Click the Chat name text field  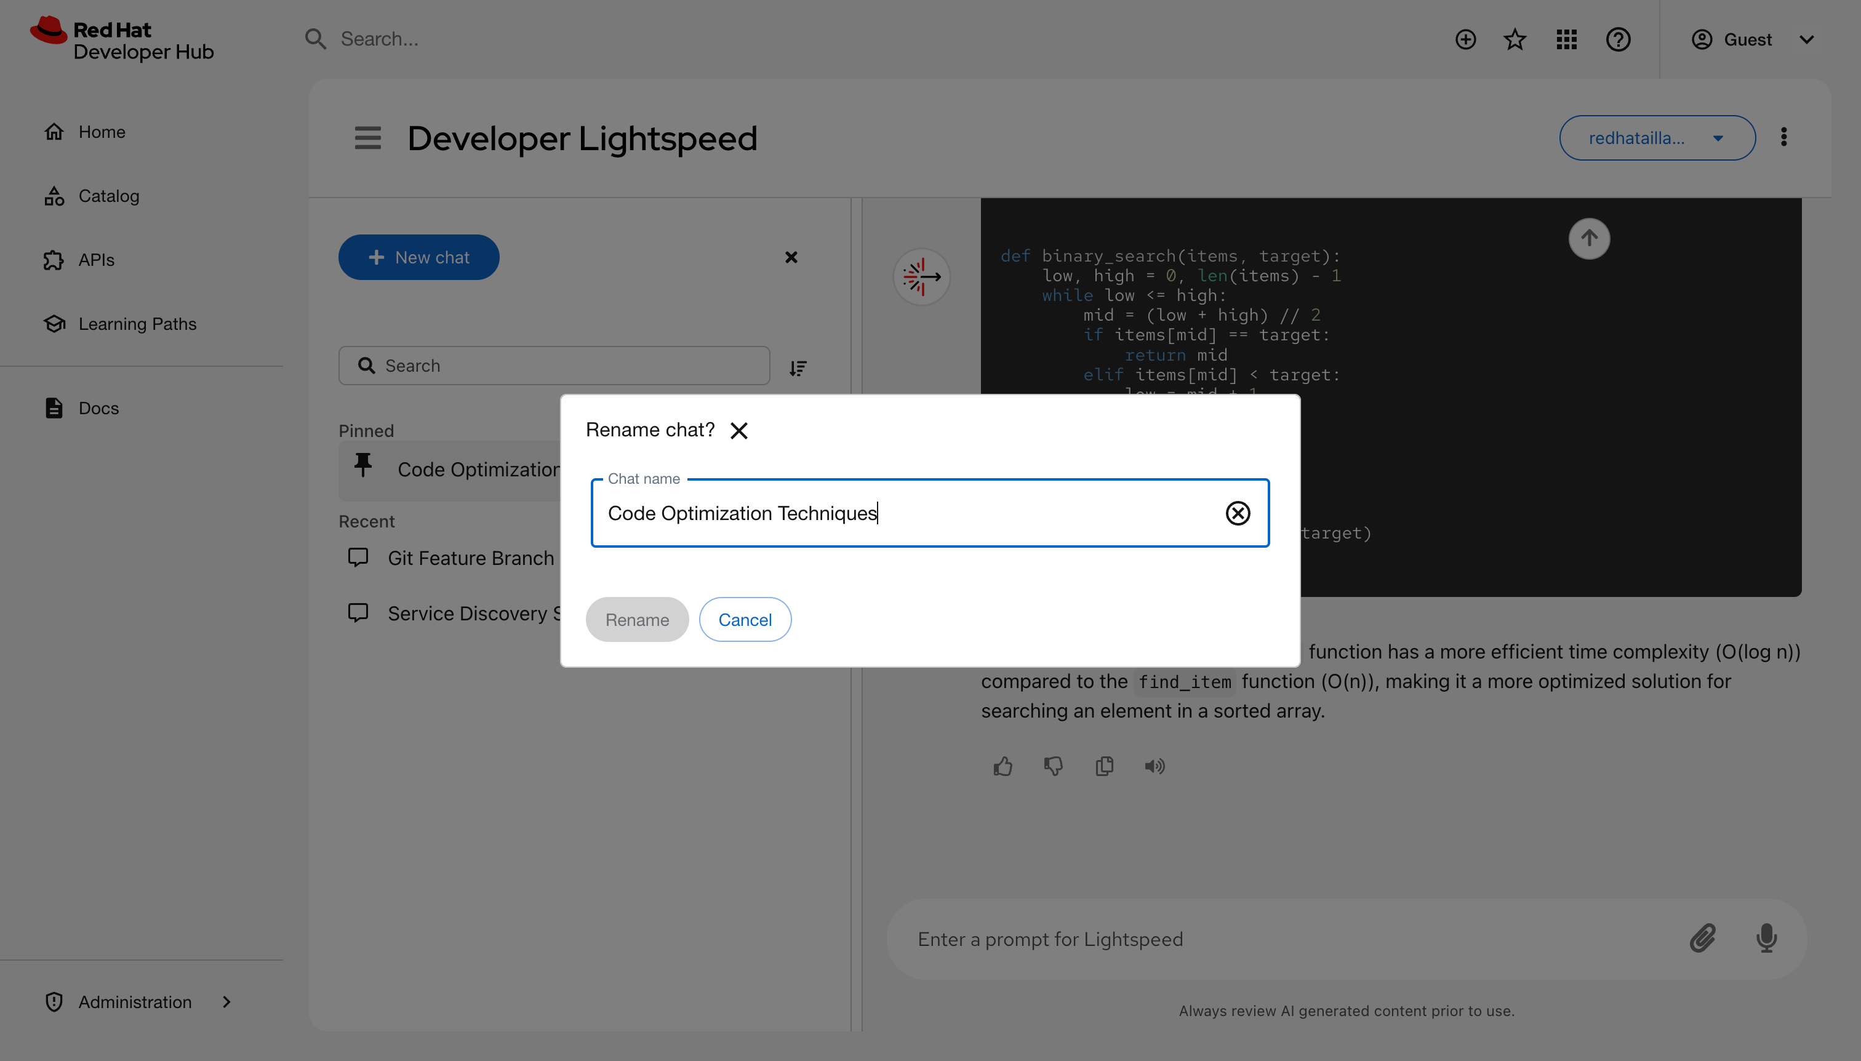(x=903, y=513)
